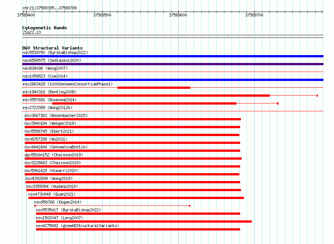Click the red bar below nsv4275682

tap(138, 229)
